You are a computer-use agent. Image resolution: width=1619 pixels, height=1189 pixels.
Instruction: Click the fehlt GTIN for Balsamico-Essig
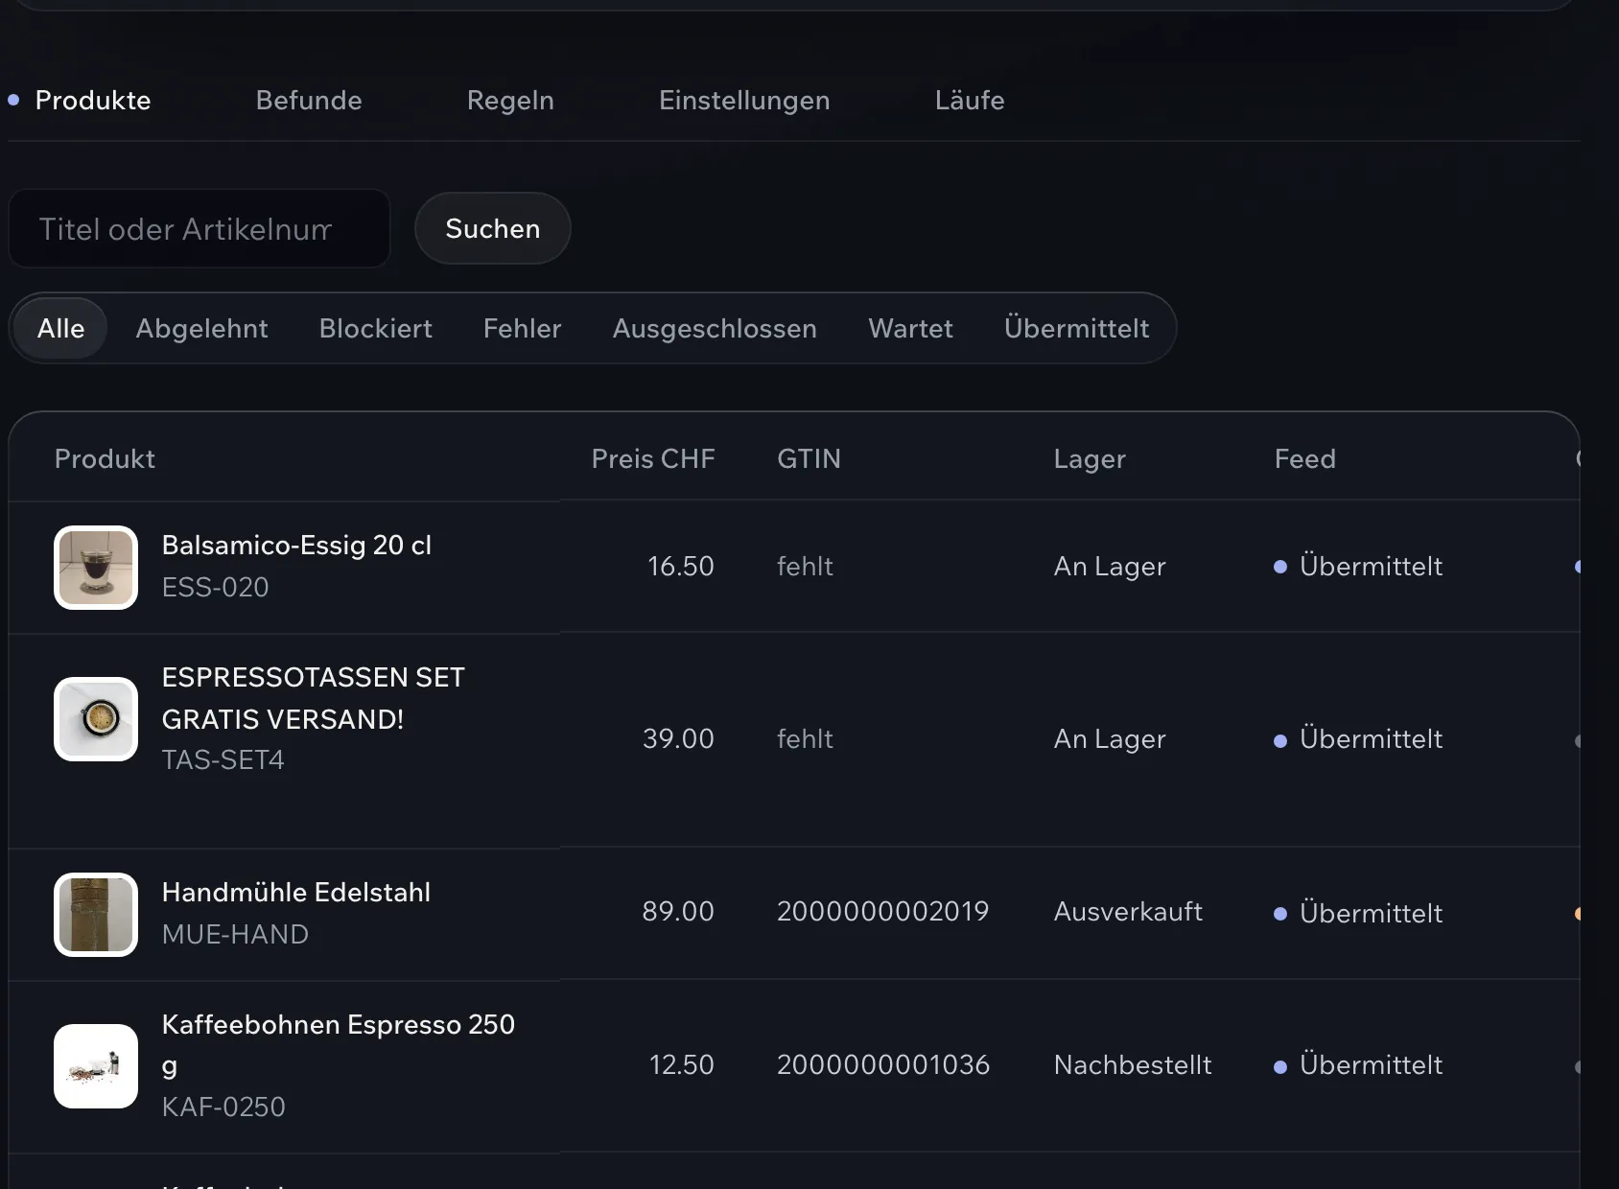point(805,567)
